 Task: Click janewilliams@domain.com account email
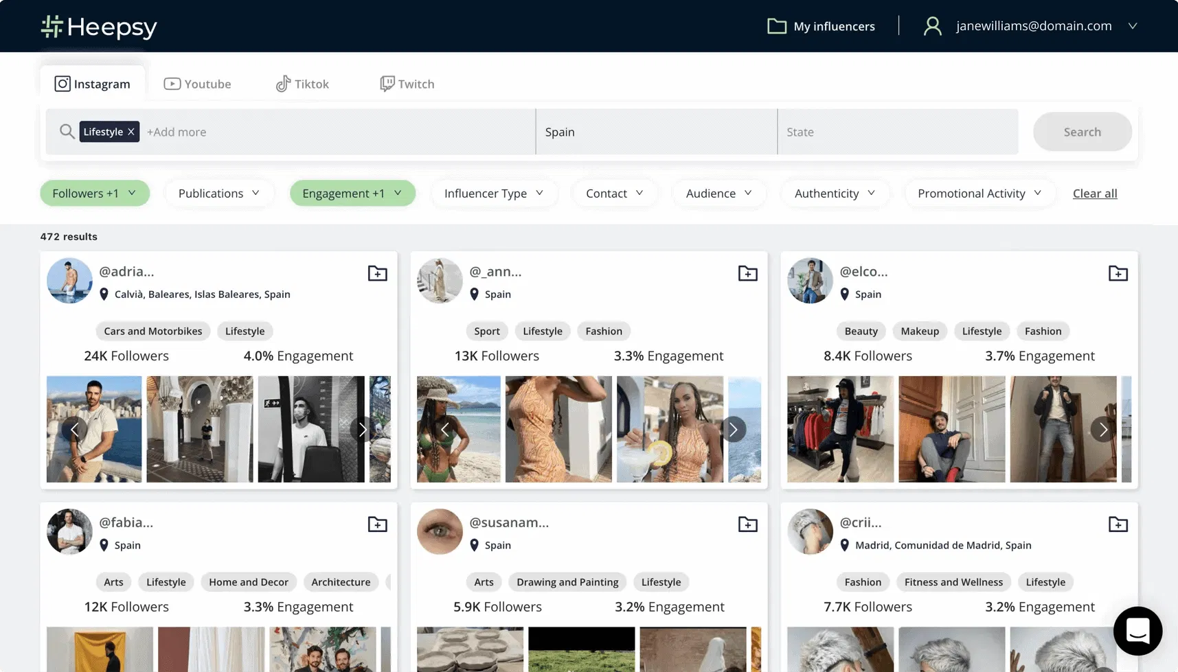point(1034,26)
